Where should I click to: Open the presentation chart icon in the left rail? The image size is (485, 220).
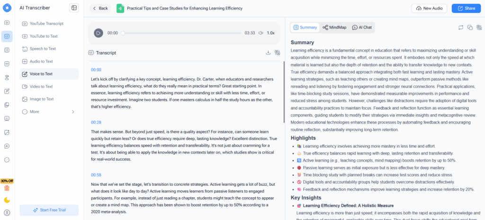pos(7,119)
